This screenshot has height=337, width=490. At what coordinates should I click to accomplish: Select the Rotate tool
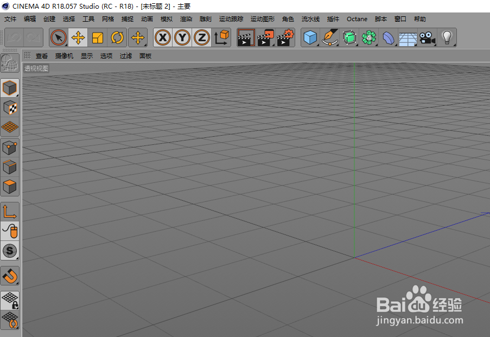pyautogui.click(x=117, y=38)
